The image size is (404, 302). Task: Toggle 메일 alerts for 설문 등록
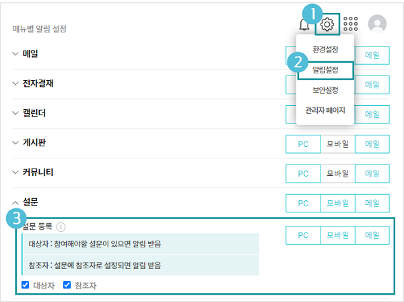pos(372,235)
